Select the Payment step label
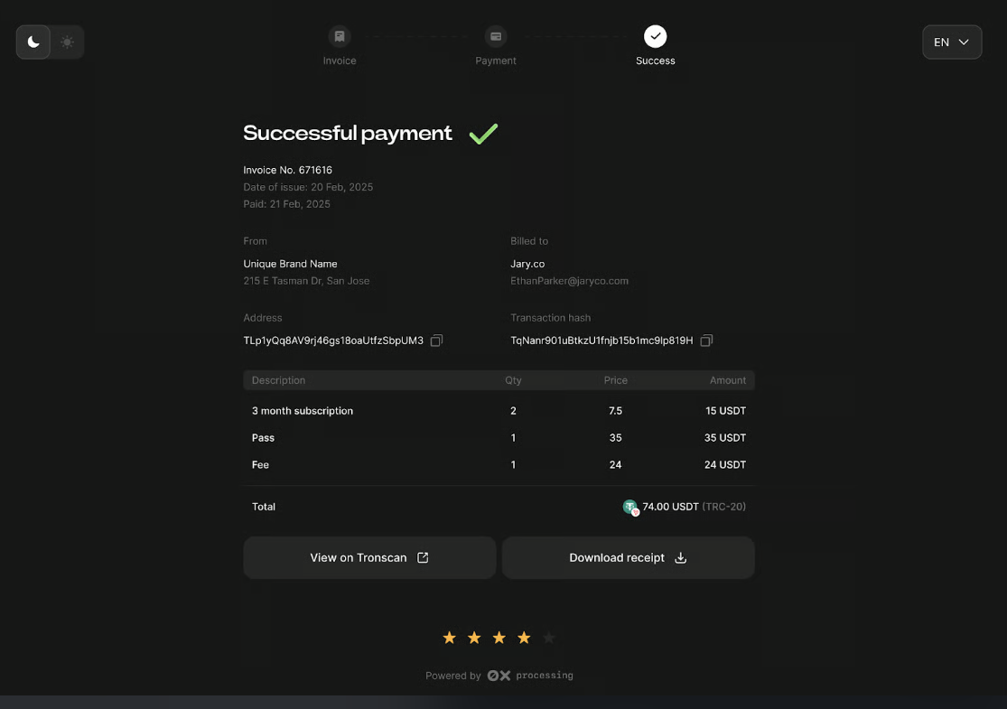 pos(496,61)
